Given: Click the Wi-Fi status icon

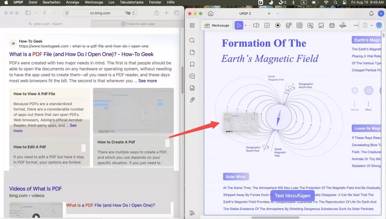Looking at the screenshot, I should click(326, 2).
